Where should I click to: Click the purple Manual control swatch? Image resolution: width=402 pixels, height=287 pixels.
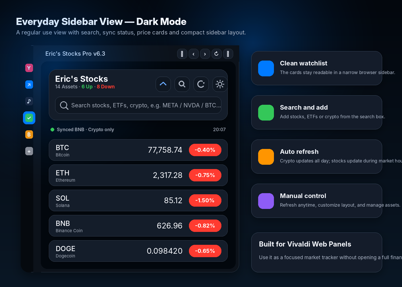[x=266, y=201]
